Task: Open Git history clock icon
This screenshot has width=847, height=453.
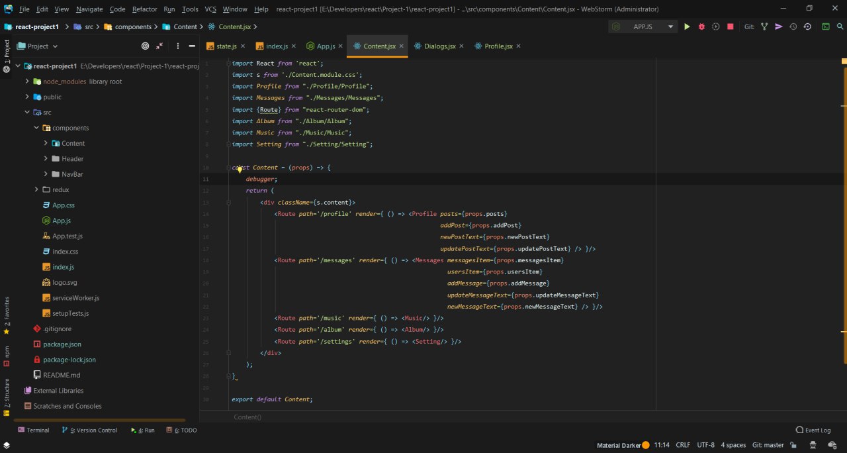Action: click(x=793, y=26)
